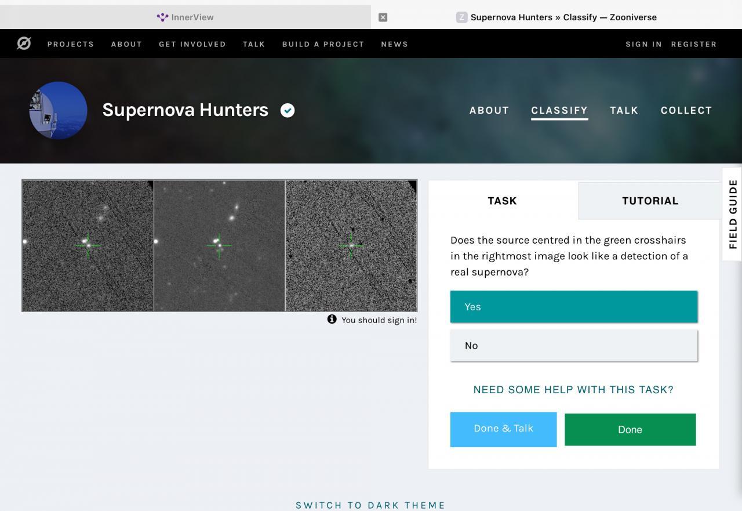
Task: Click Need Some Help With This Task
Action: point(574,390)
